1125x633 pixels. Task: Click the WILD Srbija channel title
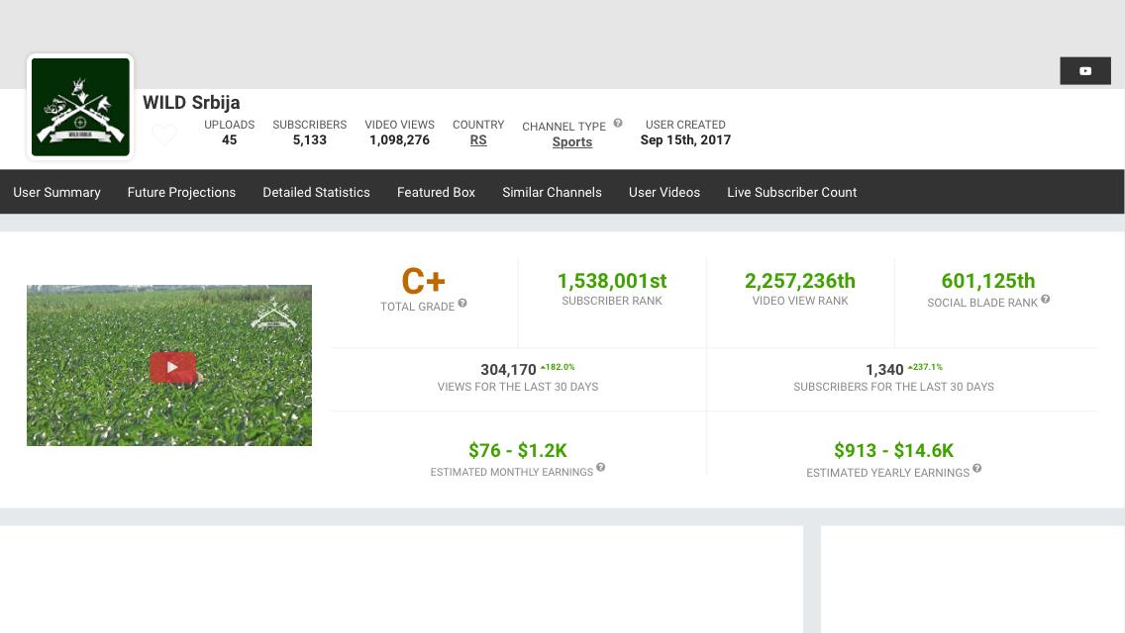pos(191,103)
